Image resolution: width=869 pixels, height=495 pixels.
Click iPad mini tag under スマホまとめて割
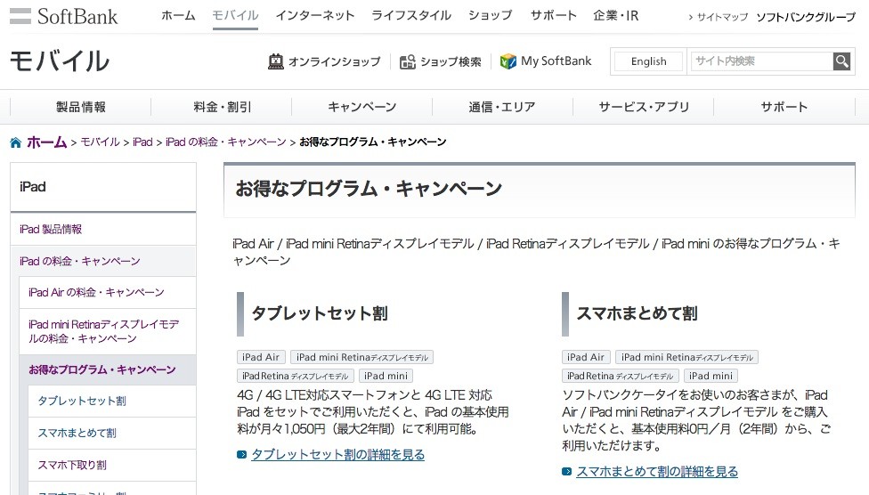[711, 376]
